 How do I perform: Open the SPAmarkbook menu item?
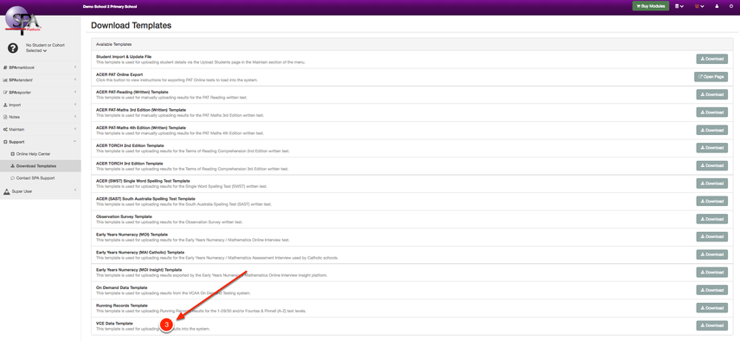pyautogui.click(x=40, y=68)
